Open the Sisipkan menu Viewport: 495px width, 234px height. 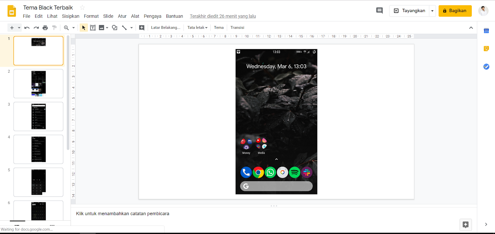[x=71, y=16]
